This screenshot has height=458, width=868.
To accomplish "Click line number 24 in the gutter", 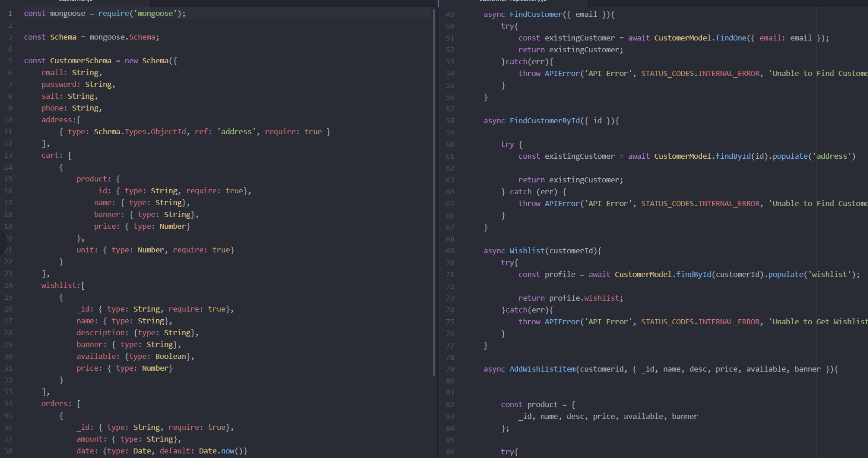I will click(8, 285).
